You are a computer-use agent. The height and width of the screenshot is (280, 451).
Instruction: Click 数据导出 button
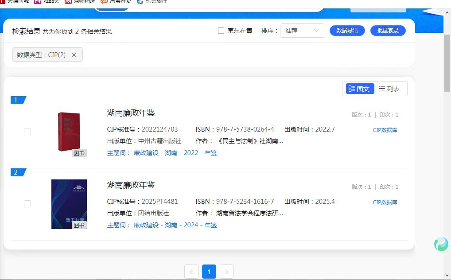pos(347,31)
